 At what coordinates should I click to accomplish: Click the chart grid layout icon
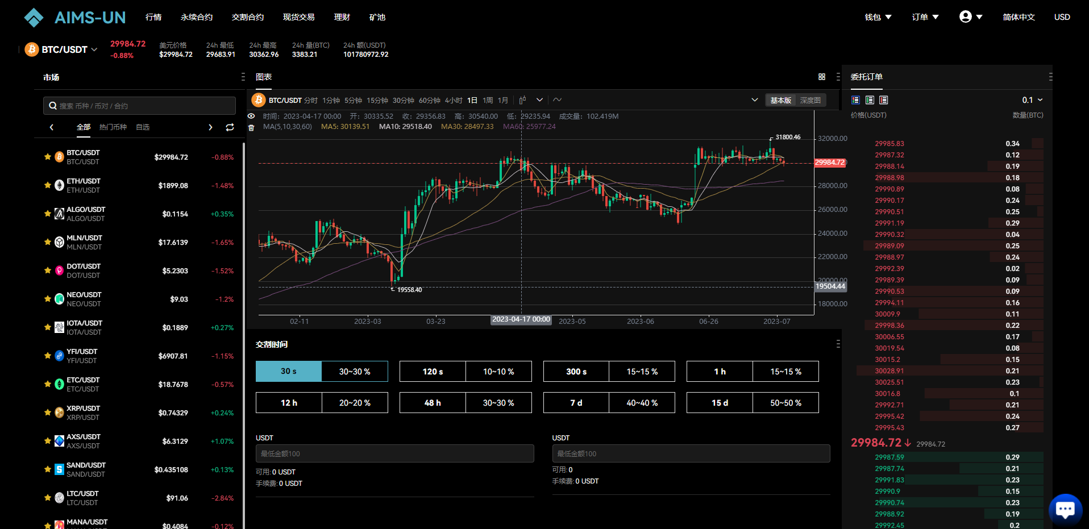coord(821,77)
